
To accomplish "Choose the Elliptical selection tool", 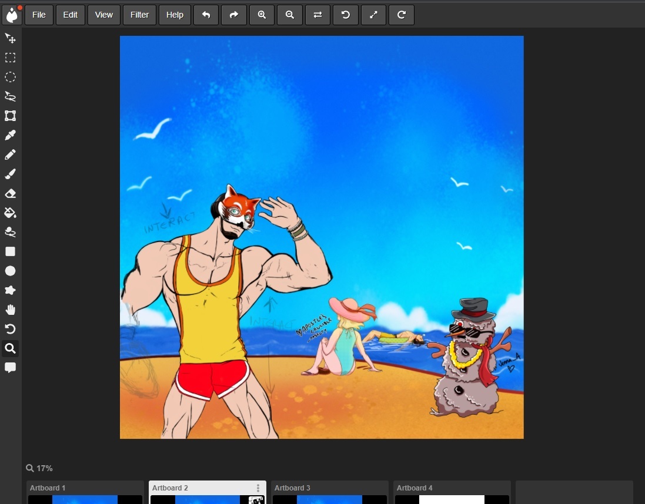I will [11, 77].
